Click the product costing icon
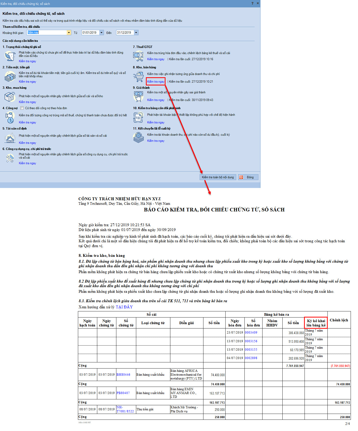Image resolution: width=358 pixels, height=431 pixels. tap(138, 97)
